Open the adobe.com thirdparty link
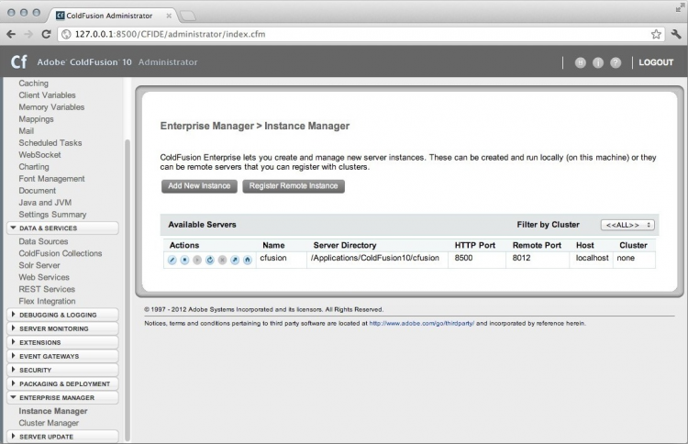 click(422, 323)
